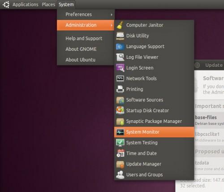The image size is (224, 192).
Task: Launch Startup Disk Creator
Action: point(154,111)
